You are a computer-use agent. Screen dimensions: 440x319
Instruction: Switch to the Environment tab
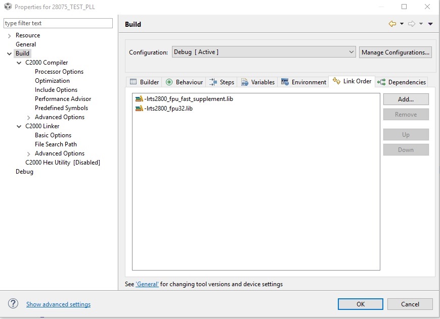tap(303, 82)
